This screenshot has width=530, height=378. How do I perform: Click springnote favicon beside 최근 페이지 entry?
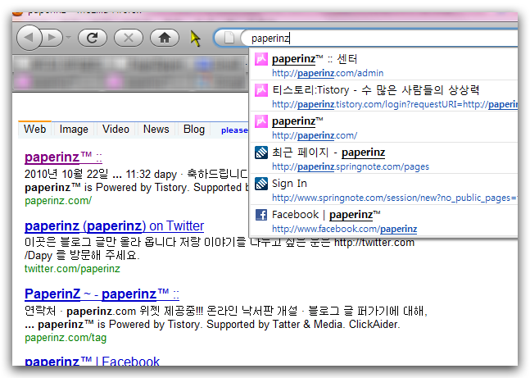pyautogui.click(x=261, y=153)
